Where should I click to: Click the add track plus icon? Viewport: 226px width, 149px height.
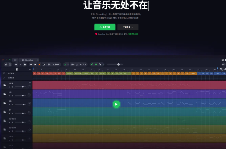pos(17,69)
